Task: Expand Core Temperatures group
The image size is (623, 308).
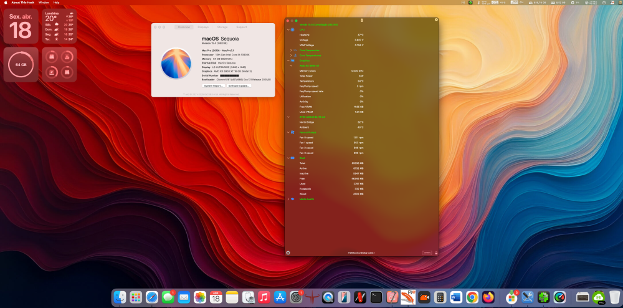Action: (291, 55)
